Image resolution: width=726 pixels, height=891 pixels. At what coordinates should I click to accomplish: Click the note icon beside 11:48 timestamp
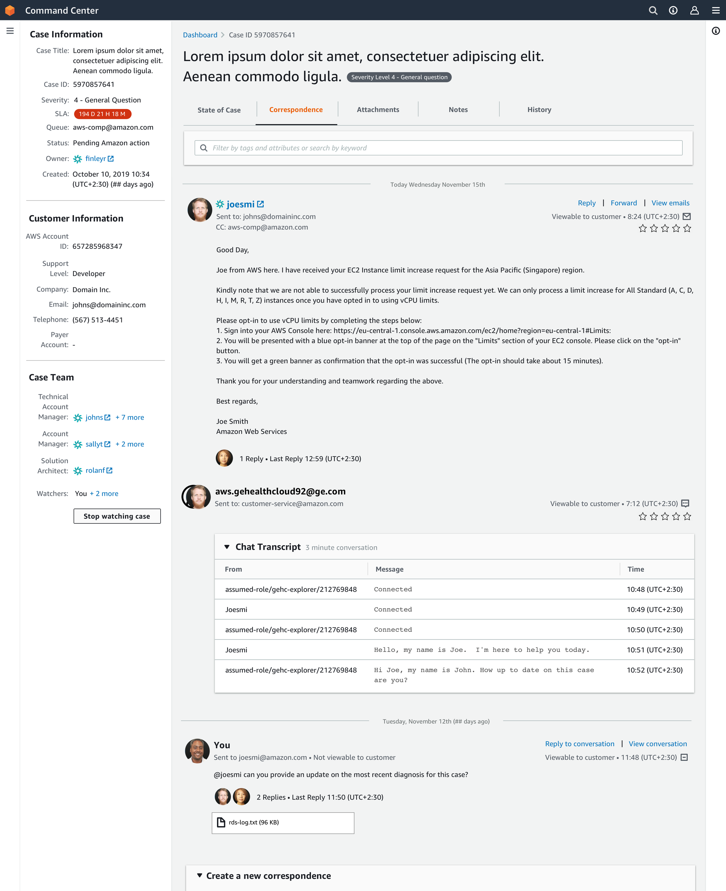(684, 758)
